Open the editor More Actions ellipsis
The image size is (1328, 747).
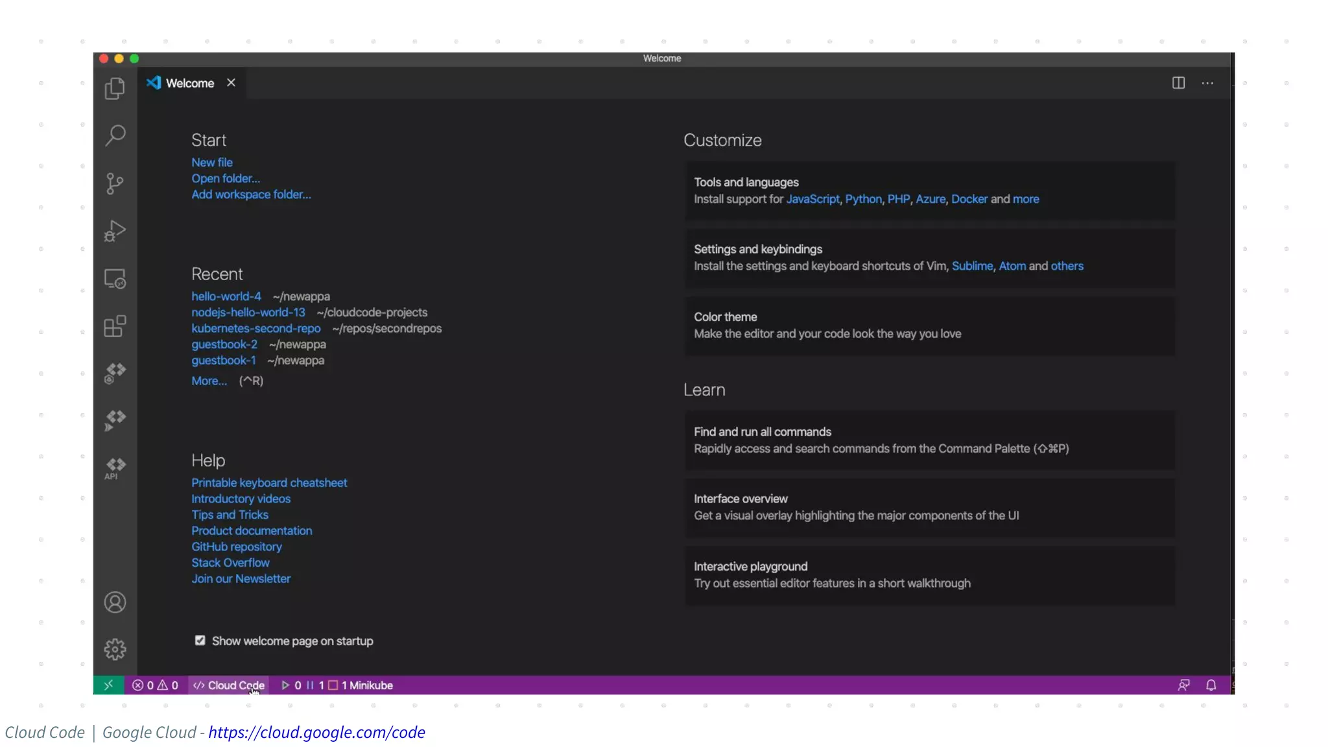1207,83
